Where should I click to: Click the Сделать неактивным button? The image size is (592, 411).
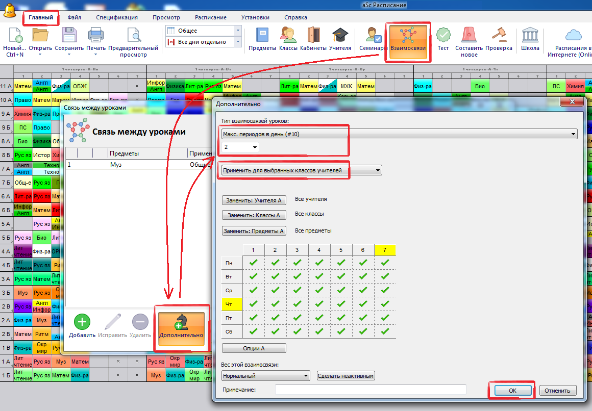(346, 376)
